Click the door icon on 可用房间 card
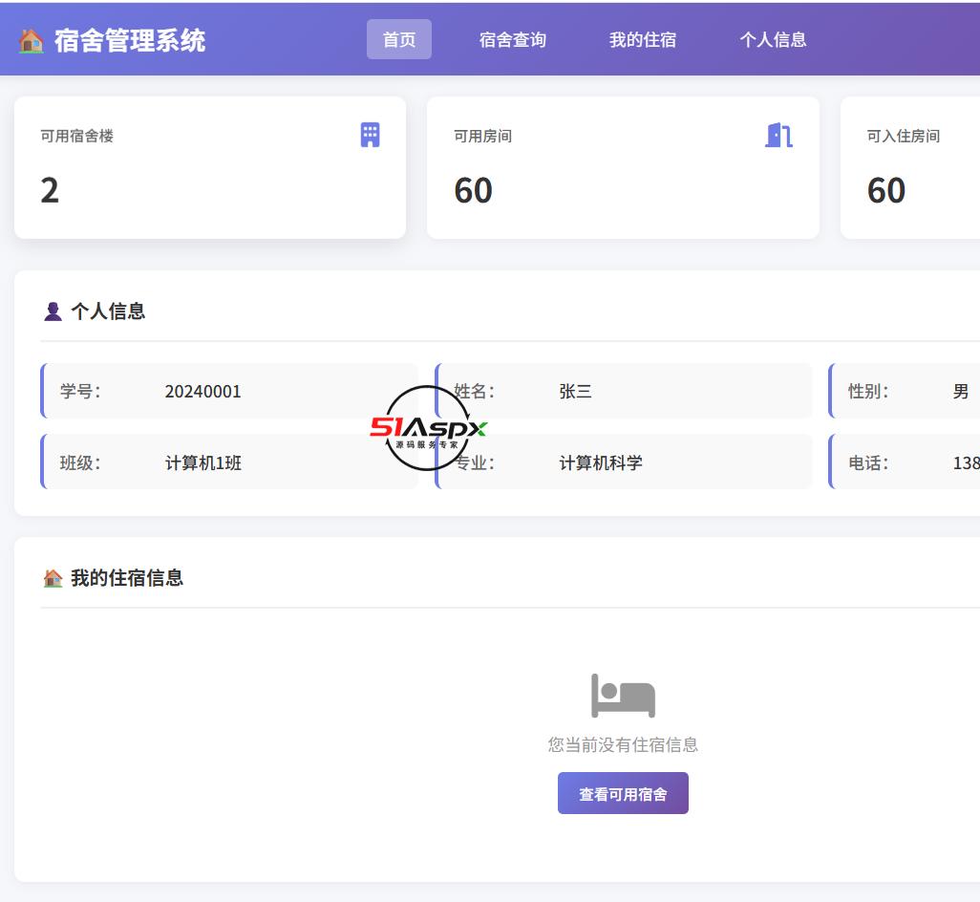This screenshot has height=902, width=980. (778, 135)
